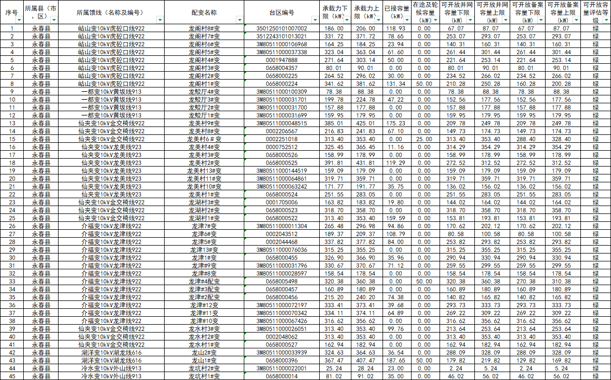Select the 承载力下限 value 334.11

pyautogui.click(x=335, y=313)
